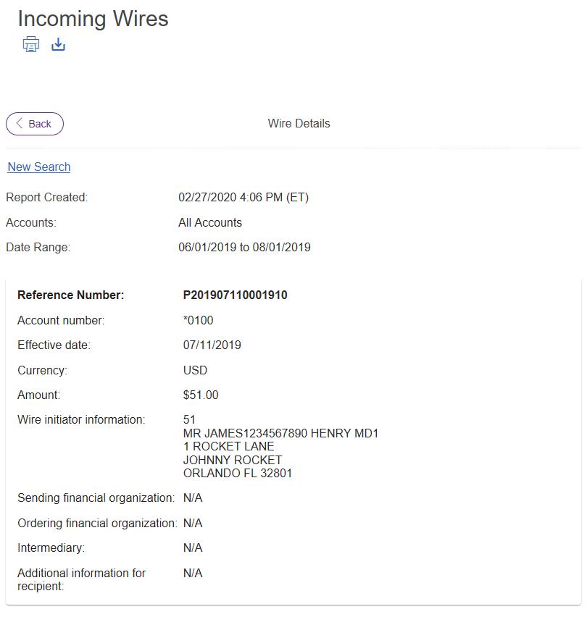Click the ORLANDO FL 32801 text

(237, 474)
